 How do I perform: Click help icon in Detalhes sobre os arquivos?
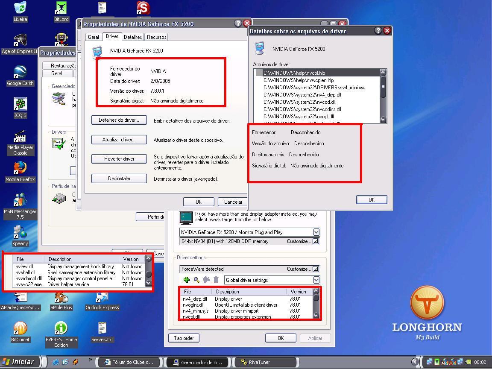378,30
